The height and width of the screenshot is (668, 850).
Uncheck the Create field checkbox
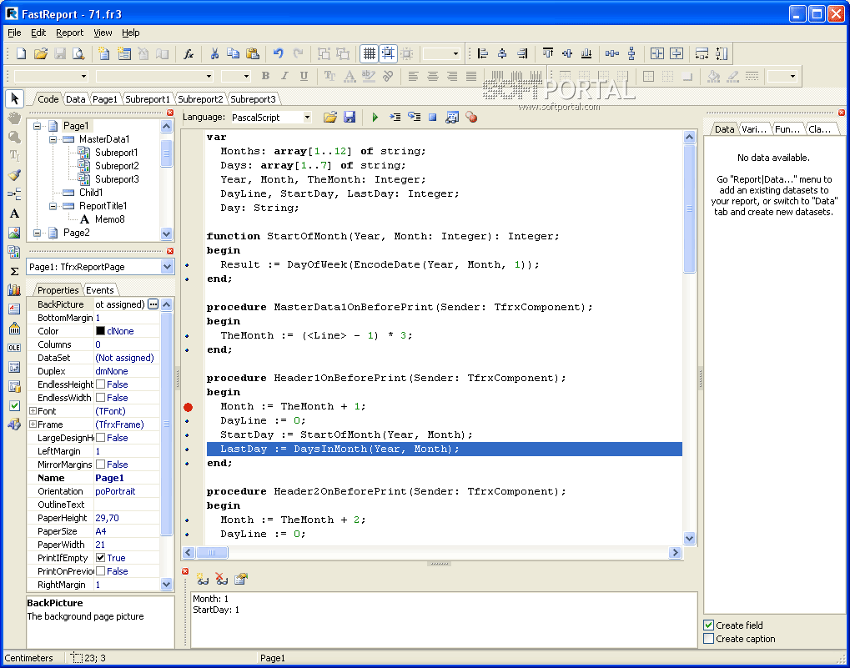[x=708, y=625]
